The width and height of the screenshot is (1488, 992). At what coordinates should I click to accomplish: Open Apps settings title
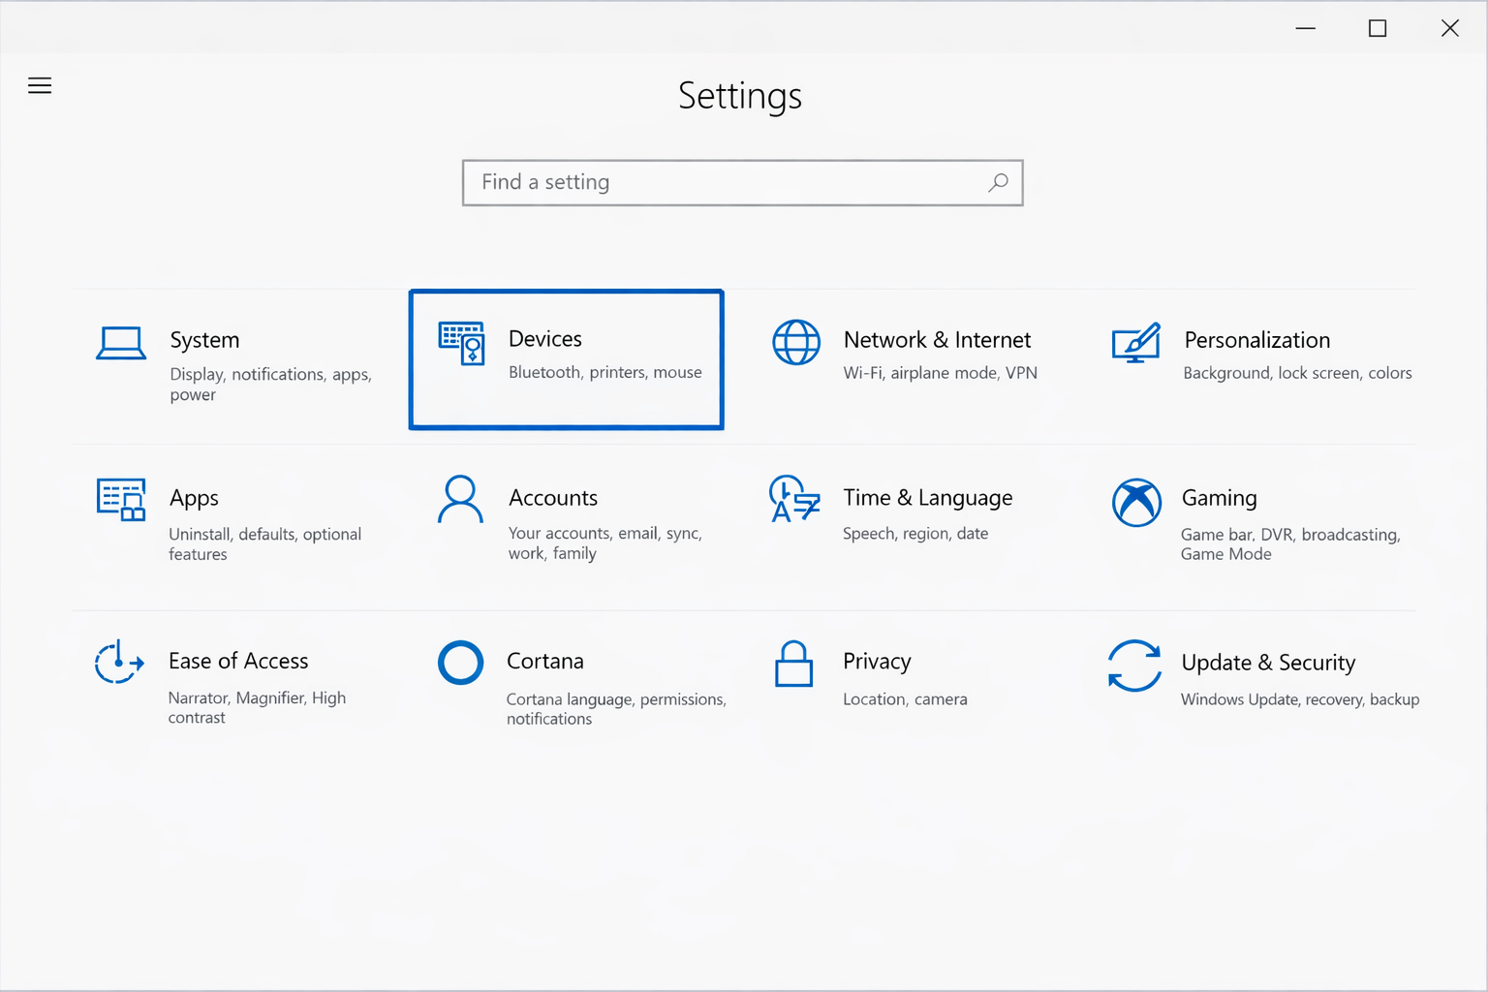coord(194,498)
